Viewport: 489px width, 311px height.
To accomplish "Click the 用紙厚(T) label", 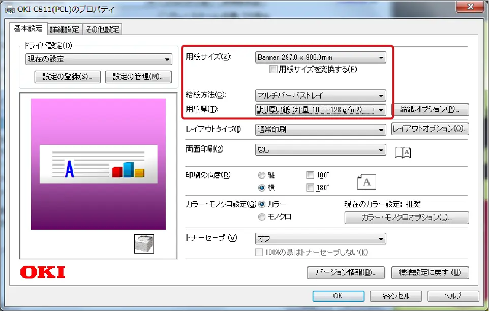I will [x=202, y=109].
